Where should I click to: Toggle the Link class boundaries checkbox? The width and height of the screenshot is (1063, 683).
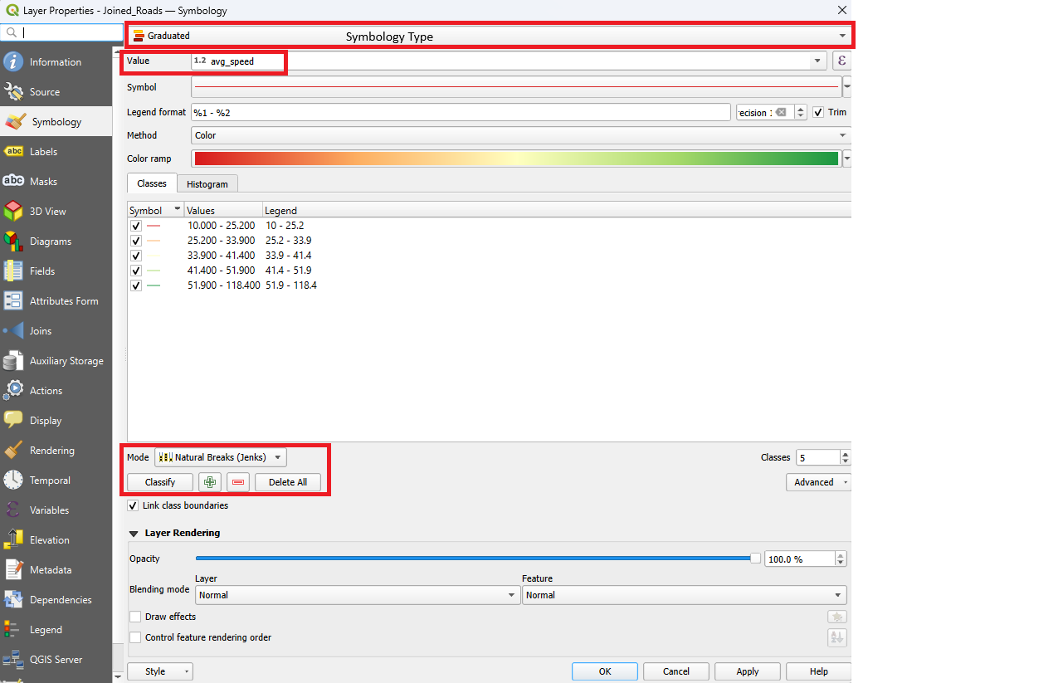(133, 505)
